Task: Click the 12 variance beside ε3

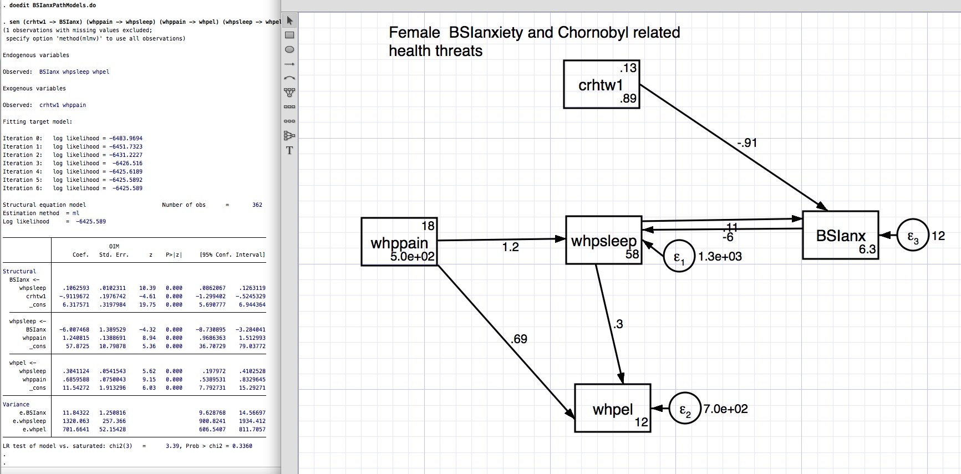Action: click(x=938, y=236)
